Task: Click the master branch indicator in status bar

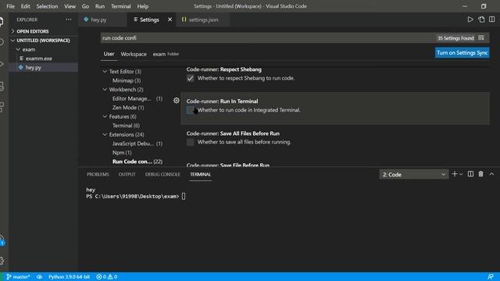Action: tap(18, 277)
